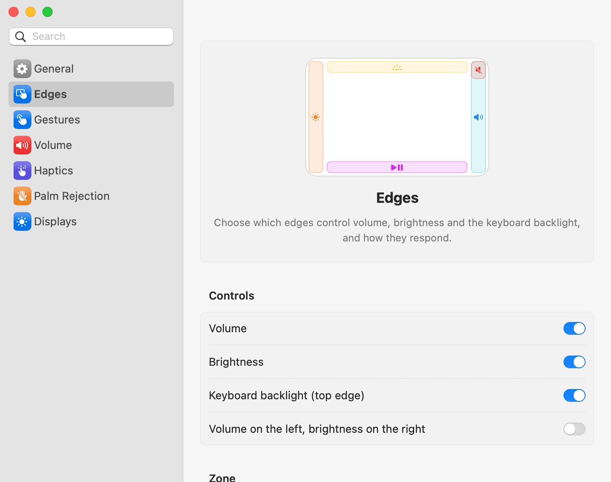Enable Volume on the left, brightness on right

(x=575, y=429)
